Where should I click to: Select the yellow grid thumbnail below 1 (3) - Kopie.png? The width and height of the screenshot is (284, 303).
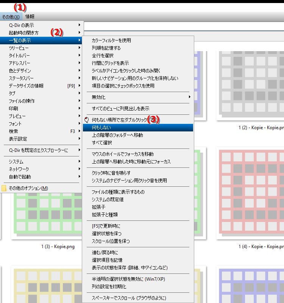(x=46, y=284)
